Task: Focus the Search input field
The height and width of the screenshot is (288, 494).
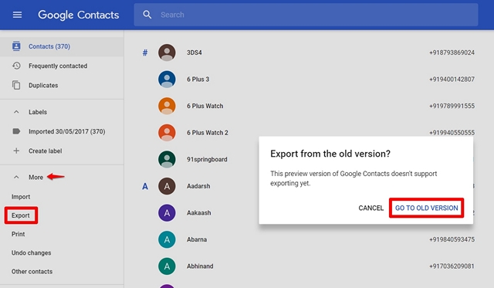Action: [306, 15]
